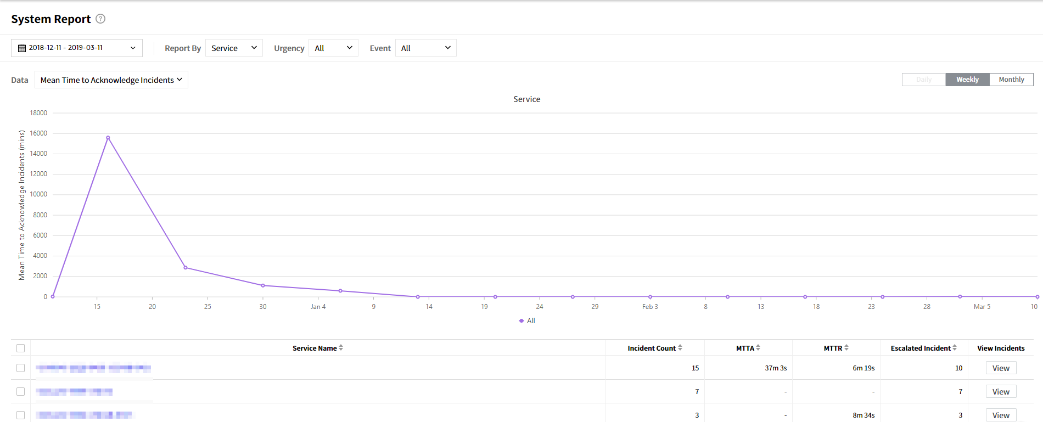This screenshot has width=1043, height=422.
Task: Open the date range dropdown
Action: (x=77, y=48)
